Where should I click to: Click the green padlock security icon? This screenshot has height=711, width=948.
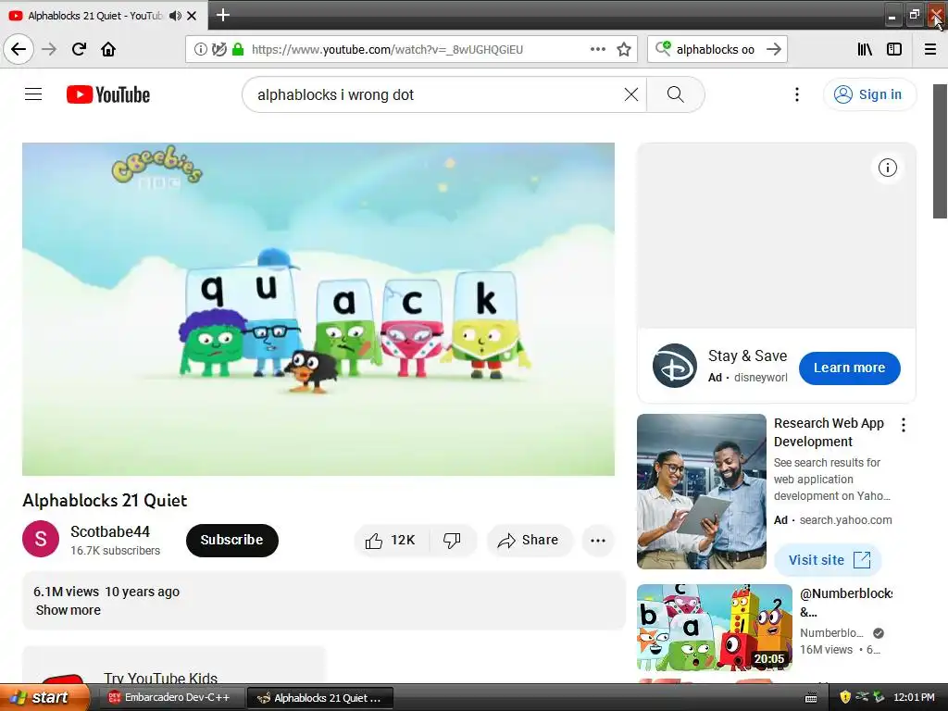(238, 49)
